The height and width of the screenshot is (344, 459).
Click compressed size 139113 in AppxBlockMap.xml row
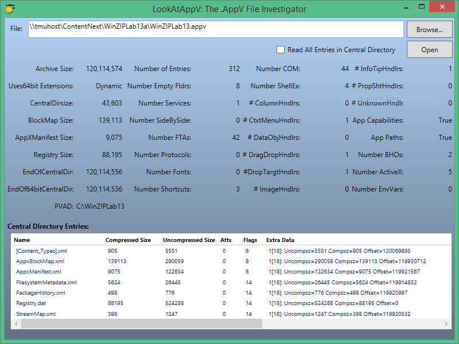click(117, 261)
